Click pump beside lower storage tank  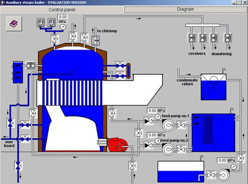(x=223, y=175)
